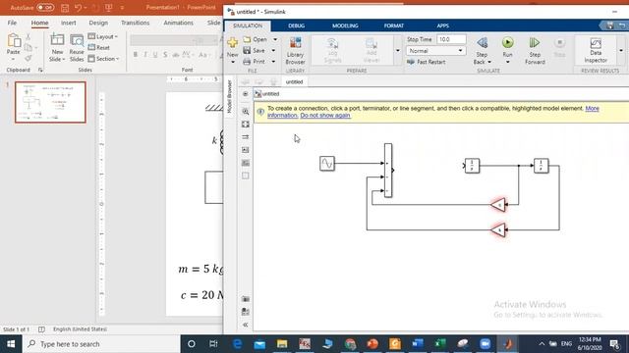This screenshot has height=353, width=629.
Task: Click the Hide/Show Explorer Bar circle icon
Action: coord(245,94)
